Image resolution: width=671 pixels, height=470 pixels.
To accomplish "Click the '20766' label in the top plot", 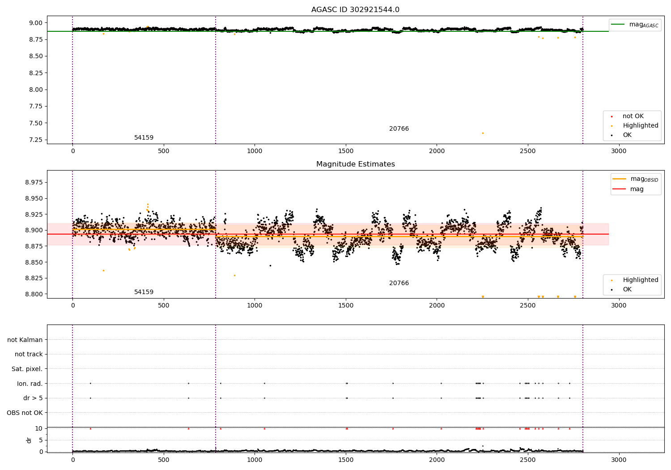I will point(399,129).
